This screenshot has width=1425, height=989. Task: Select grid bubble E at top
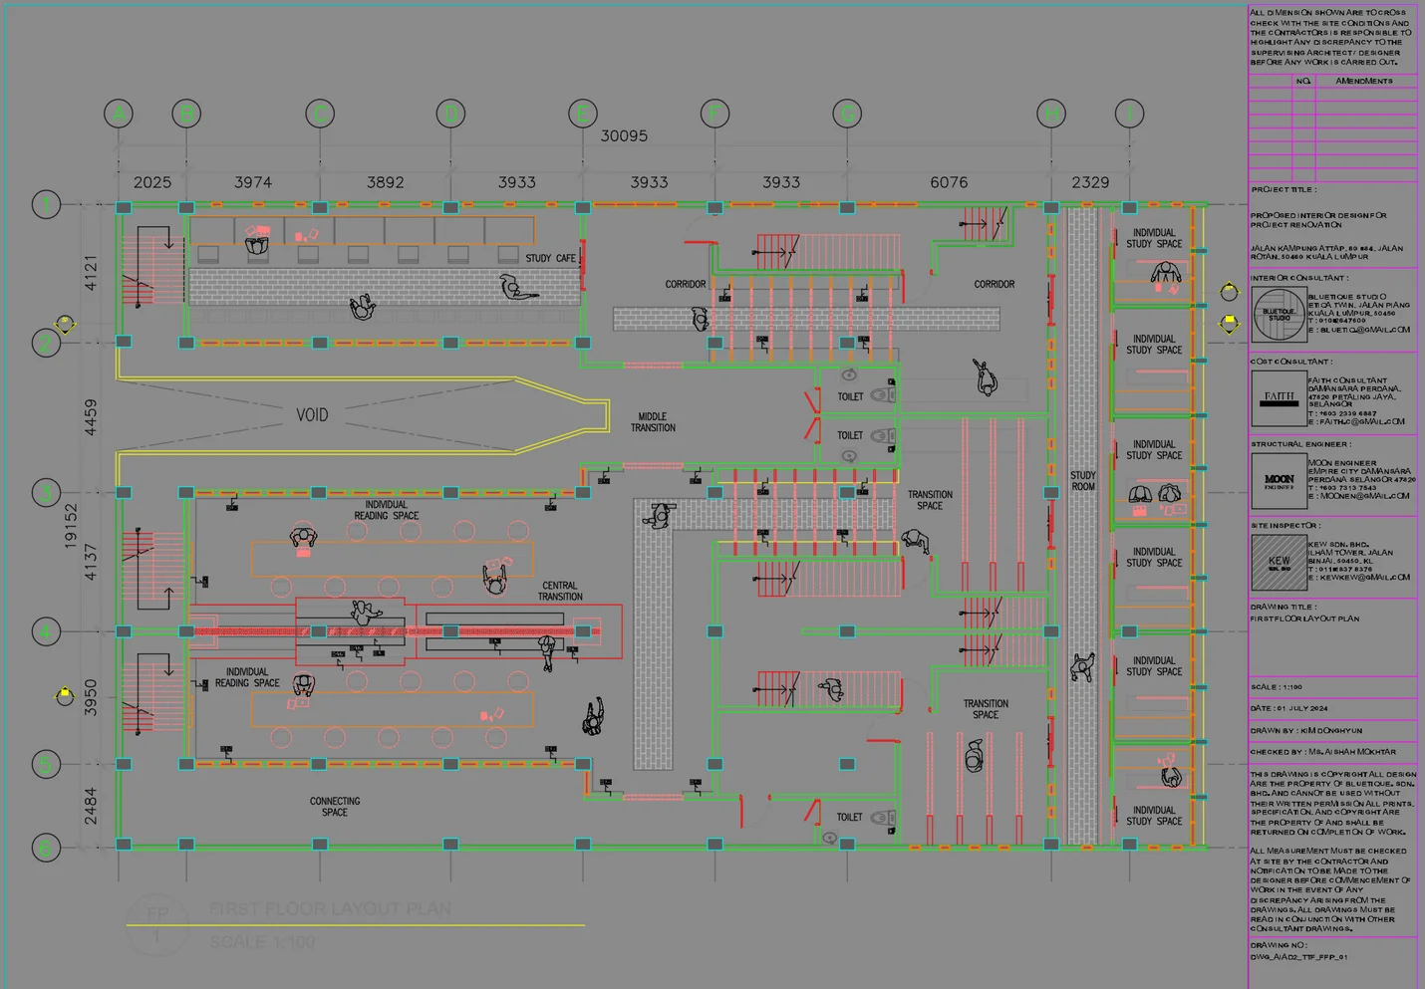(583, 114)
